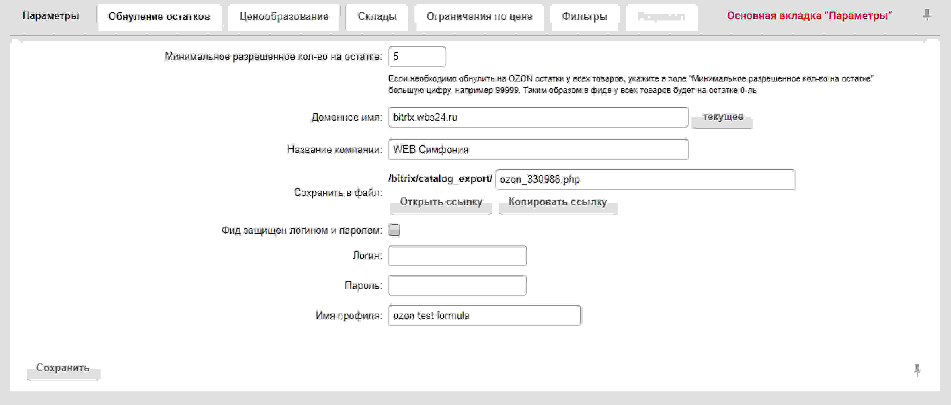The width and height of the screenshot is (951, 405).
Task: Click the Сохранить в файл label
Action: click(x=338, y=193)
